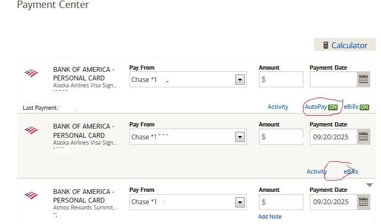Open Activity link for second card
381x224 pixels.
tap(316, 171)
